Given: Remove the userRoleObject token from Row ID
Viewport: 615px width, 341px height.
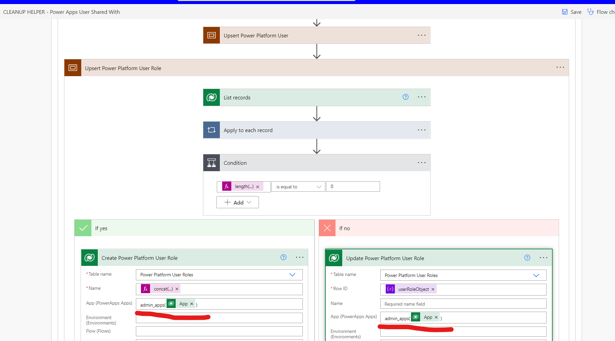Looking at the screenshot, I should click(433, 289).
